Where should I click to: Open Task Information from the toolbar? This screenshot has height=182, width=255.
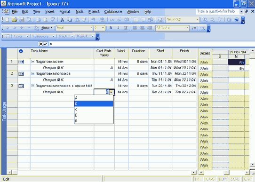click(136, 20)
